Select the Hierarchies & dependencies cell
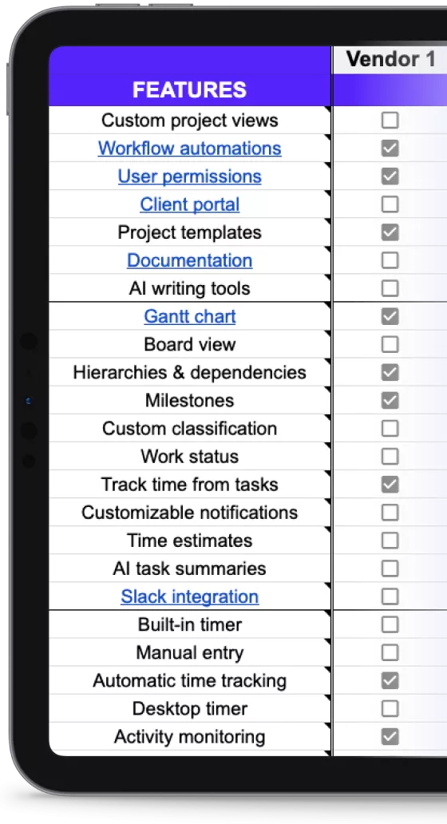The image size is (447, 824). (x=190, y=373)
